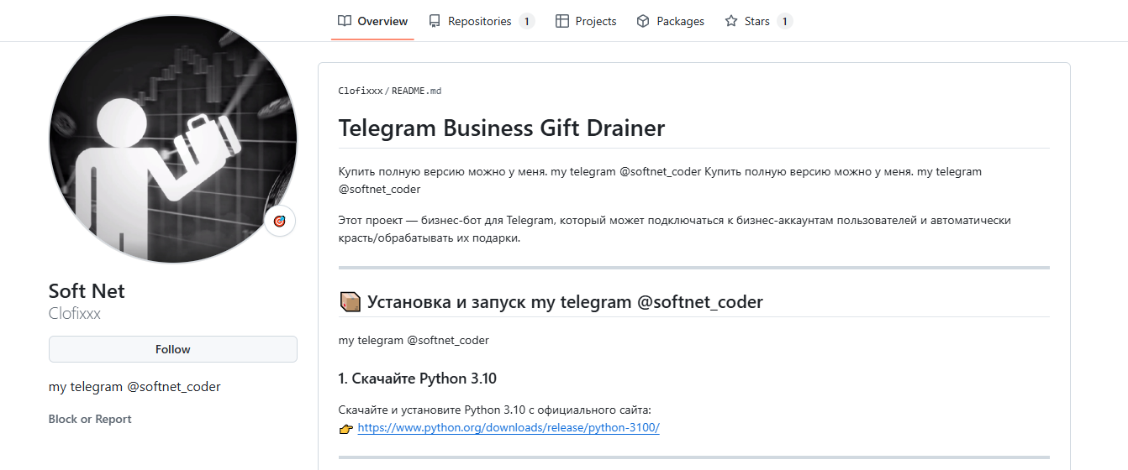This screenshot has height=470, width=1128.
Task: Click the box emoji in the install heading
Action: tap(350, 302)
